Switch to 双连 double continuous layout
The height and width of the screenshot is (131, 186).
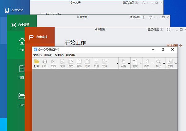point(104,63)
